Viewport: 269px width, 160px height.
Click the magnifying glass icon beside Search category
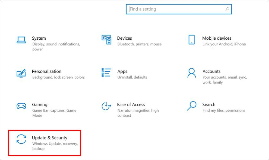pyautogui.click(x=192, y=106)
